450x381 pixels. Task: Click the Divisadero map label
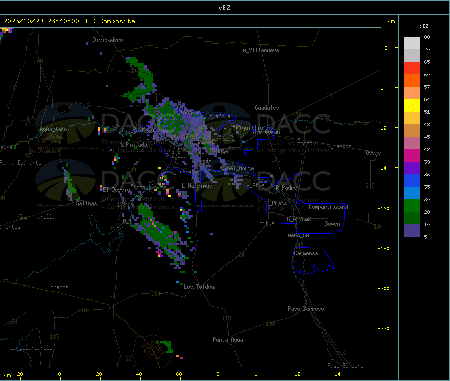[108, 40]
